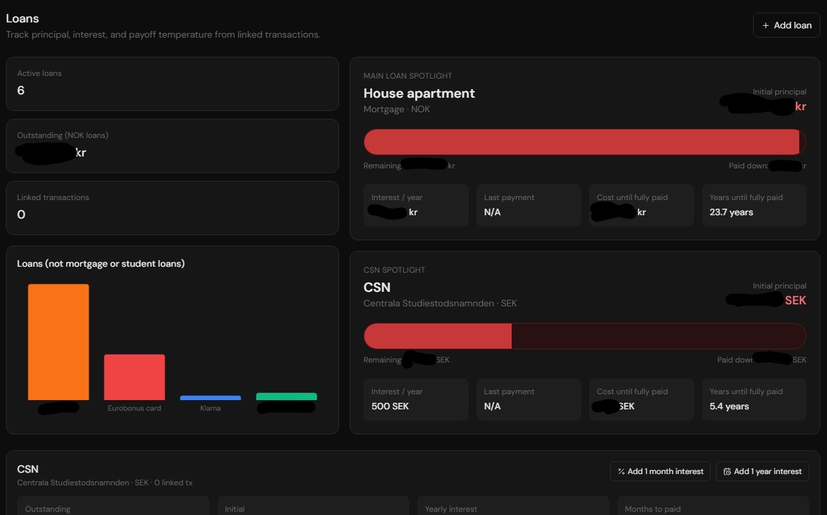The width and height of the screenshot is (827, 515).
Task: Select the orange bar in loans chart
Action: (58, 342)
